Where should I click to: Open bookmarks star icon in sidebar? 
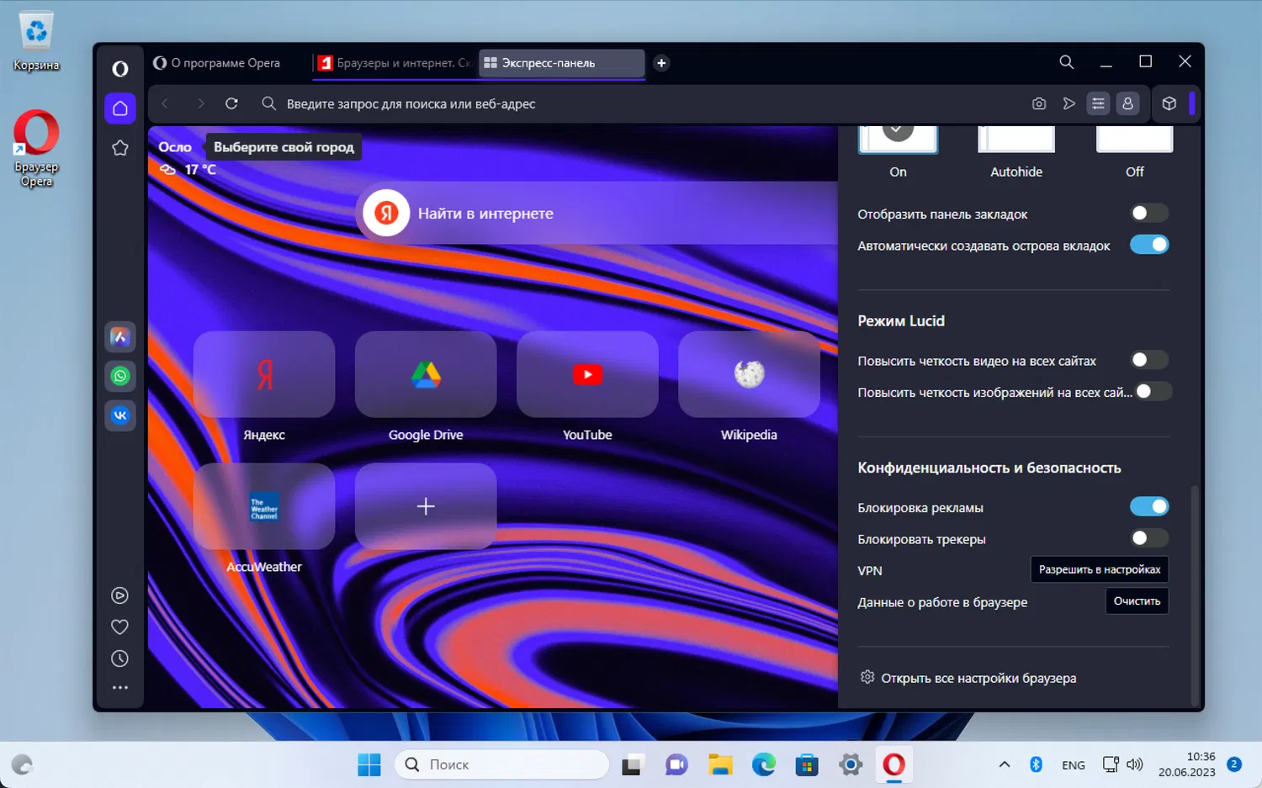click(120, 148)
